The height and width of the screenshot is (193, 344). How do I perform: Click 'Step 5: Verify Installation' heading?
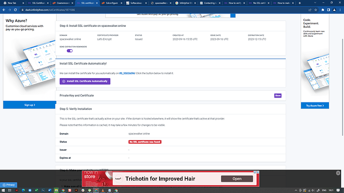[76, 109]
